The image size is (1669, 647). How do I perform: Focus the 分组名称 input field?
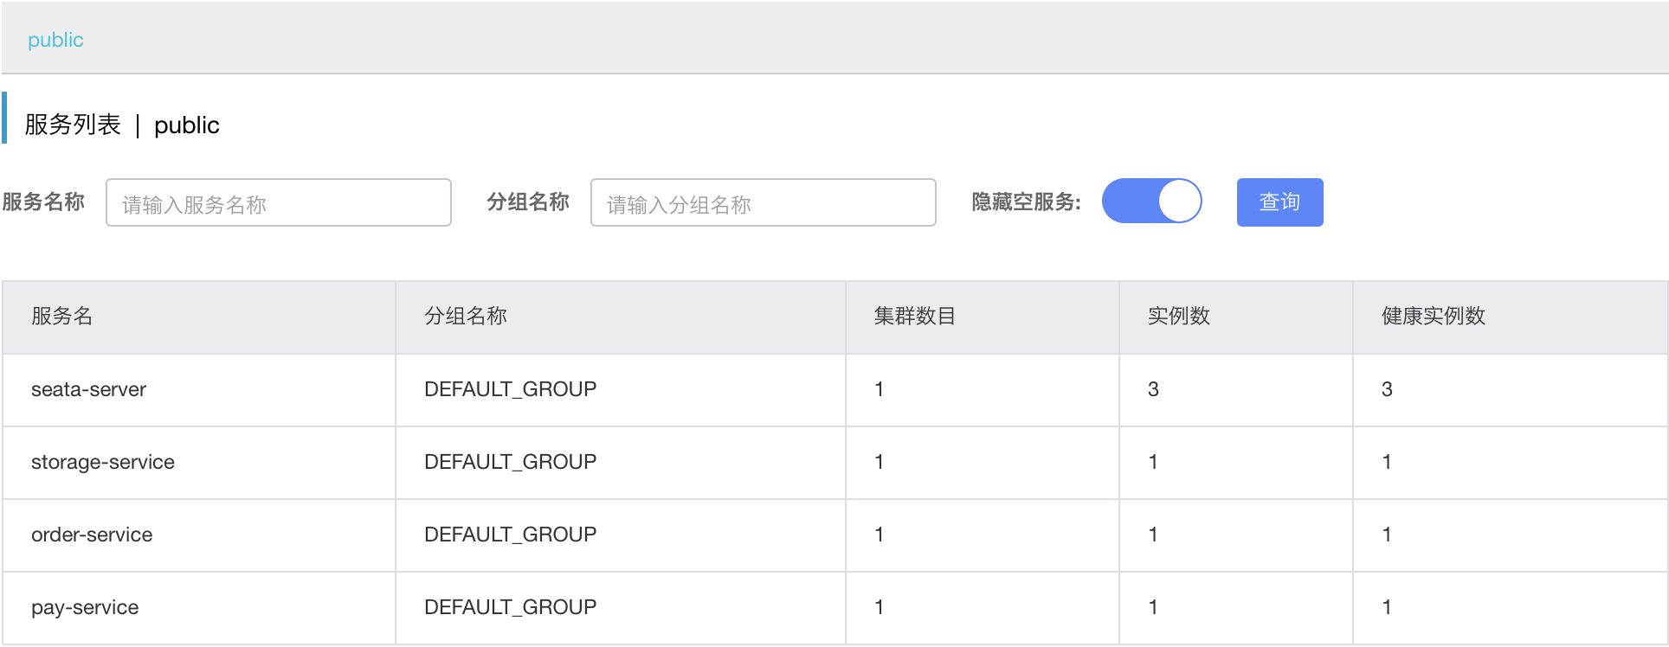[763, 203]
